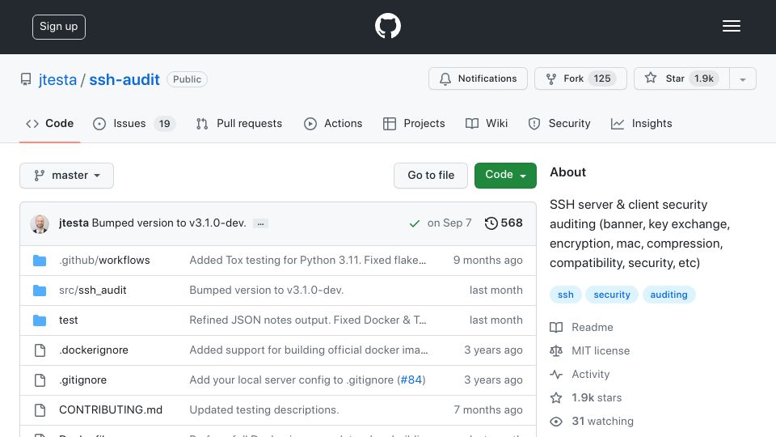The height and width of the screenshot is (437, 776).
Task: Open the jtesta commit author link
Action: pos(74,223)
